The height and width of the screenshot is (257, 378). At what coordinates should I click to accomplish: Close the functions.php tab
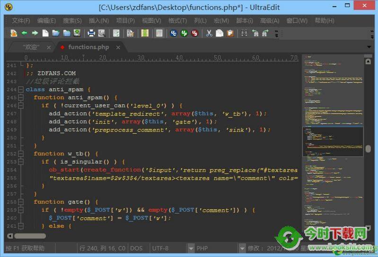click(118, 48)
